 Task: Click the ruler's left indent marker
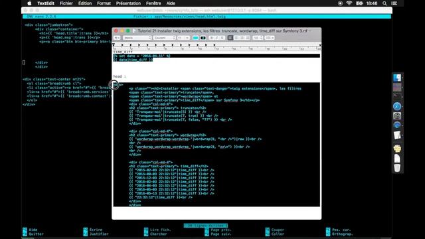pyautogui.click(x=114, y=45)
